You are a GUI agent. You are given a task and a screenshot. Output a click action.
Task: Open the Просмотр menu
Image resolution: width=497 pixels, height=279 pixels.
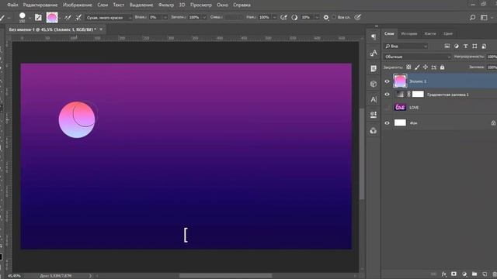201,5
